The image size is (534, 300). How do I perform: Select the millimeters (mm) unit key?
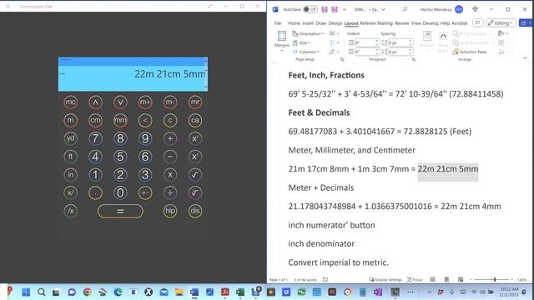120,120
